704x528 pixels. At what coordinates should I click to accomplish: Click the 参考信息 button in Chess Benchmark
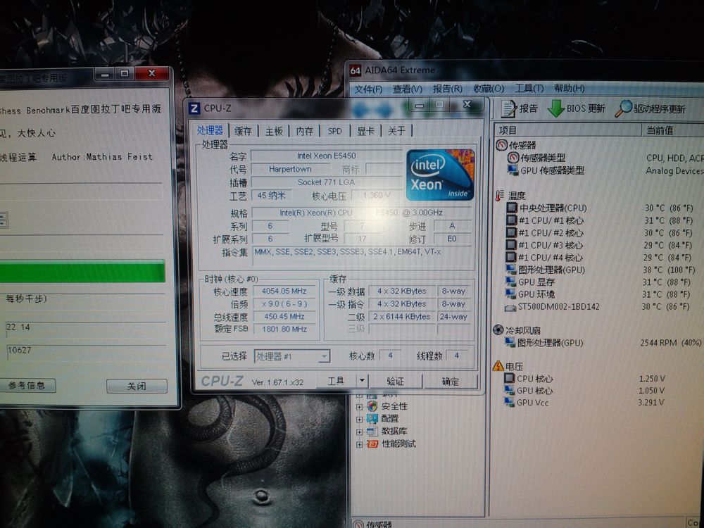[27, 386]
